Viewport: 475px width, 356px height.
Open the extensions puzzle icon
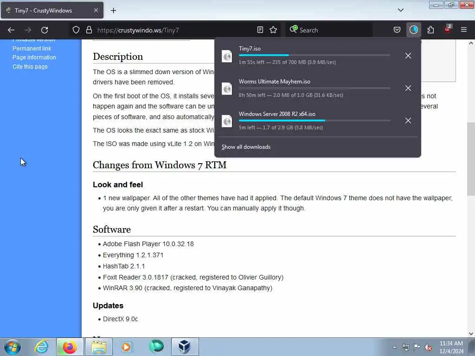430,30
